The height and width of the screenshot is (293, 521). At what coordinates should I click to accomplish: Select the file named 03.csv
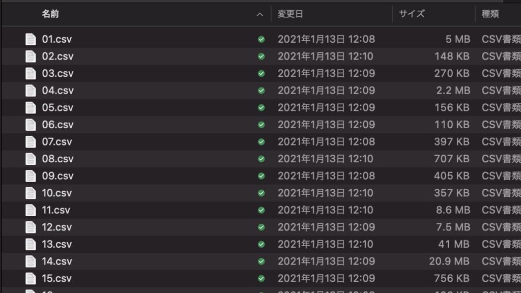(58, 73)
